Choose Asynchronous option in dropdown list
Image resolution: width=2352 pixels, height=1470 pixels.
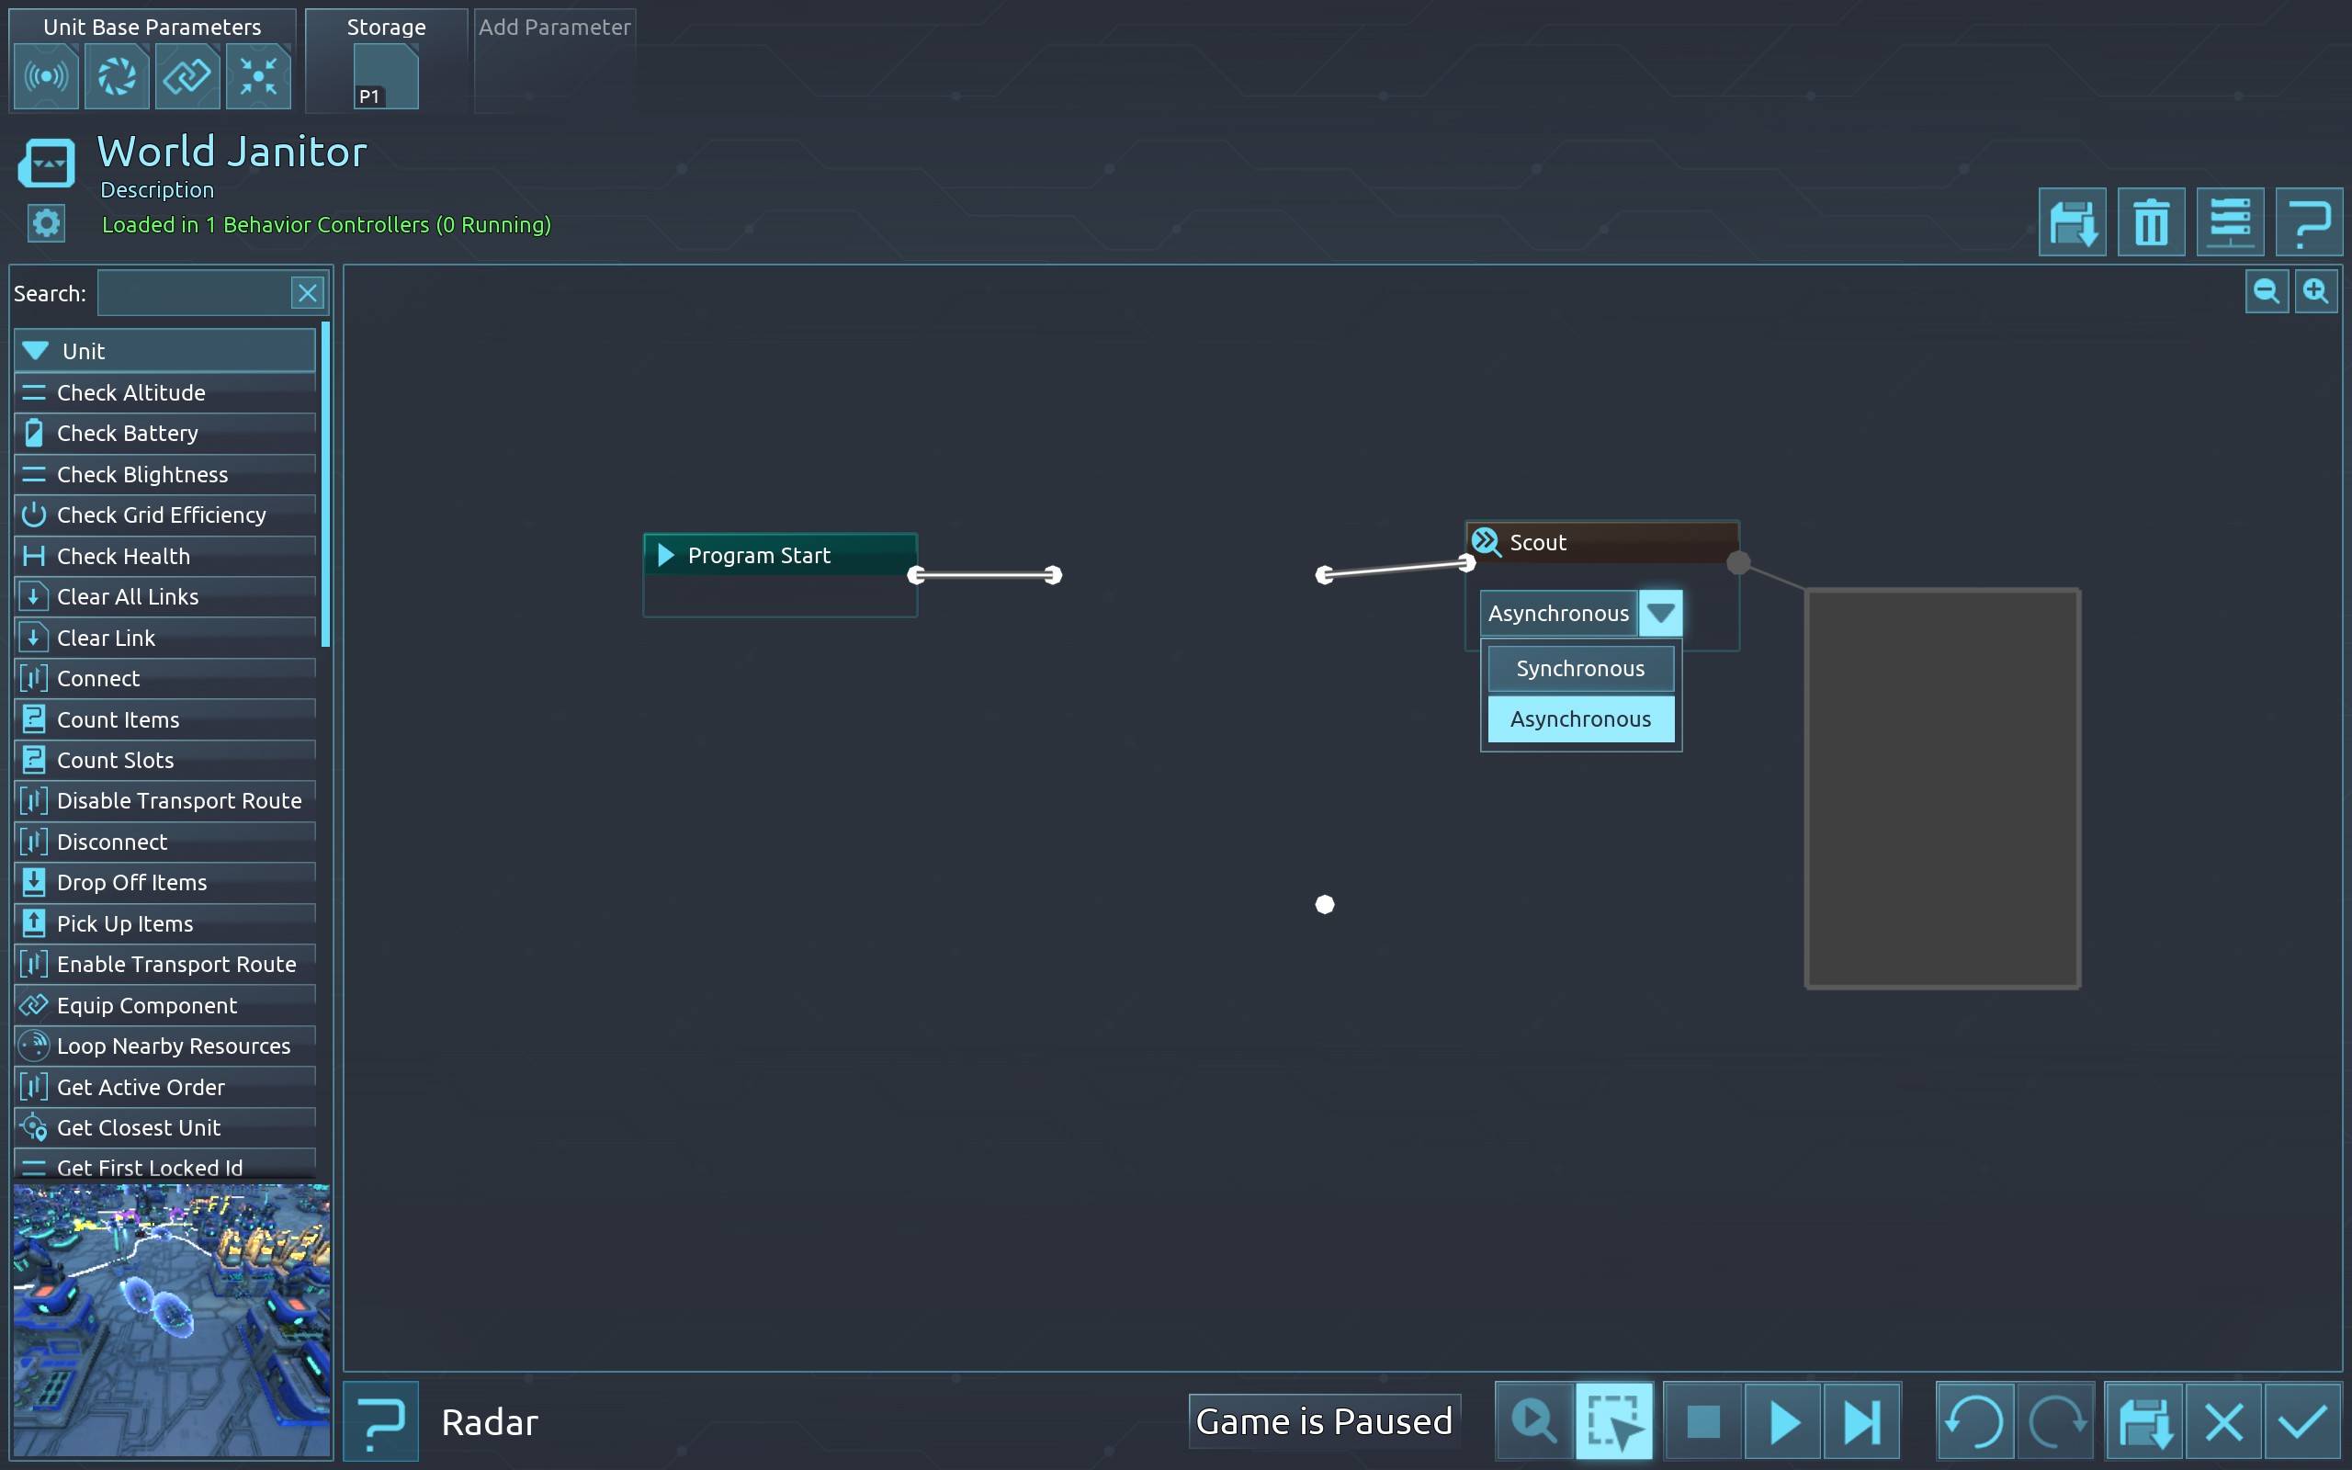coord(1580,719)
